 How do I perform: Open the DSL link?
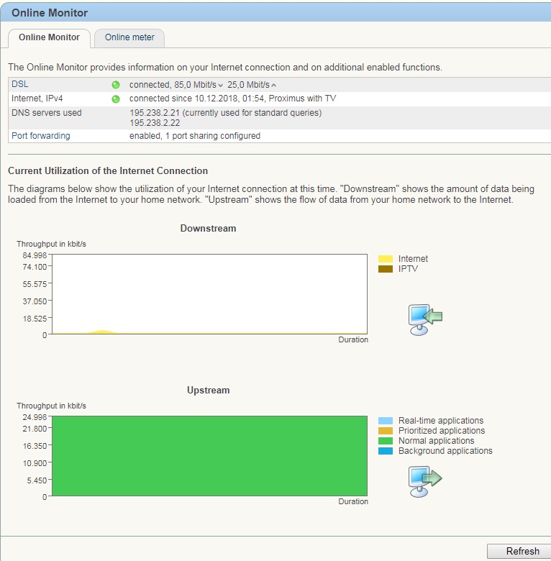19,84
